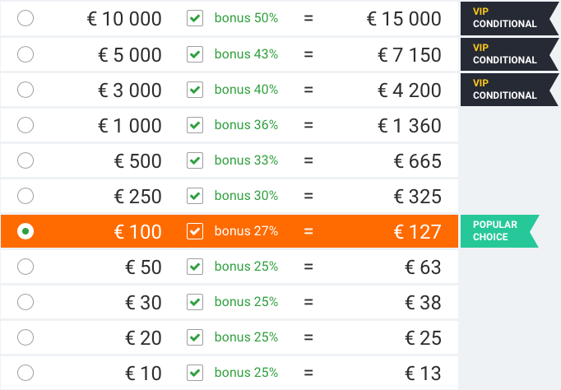Select the € 250 deposit radio button
Screen dimensions: 561x390
pos(25,196)
